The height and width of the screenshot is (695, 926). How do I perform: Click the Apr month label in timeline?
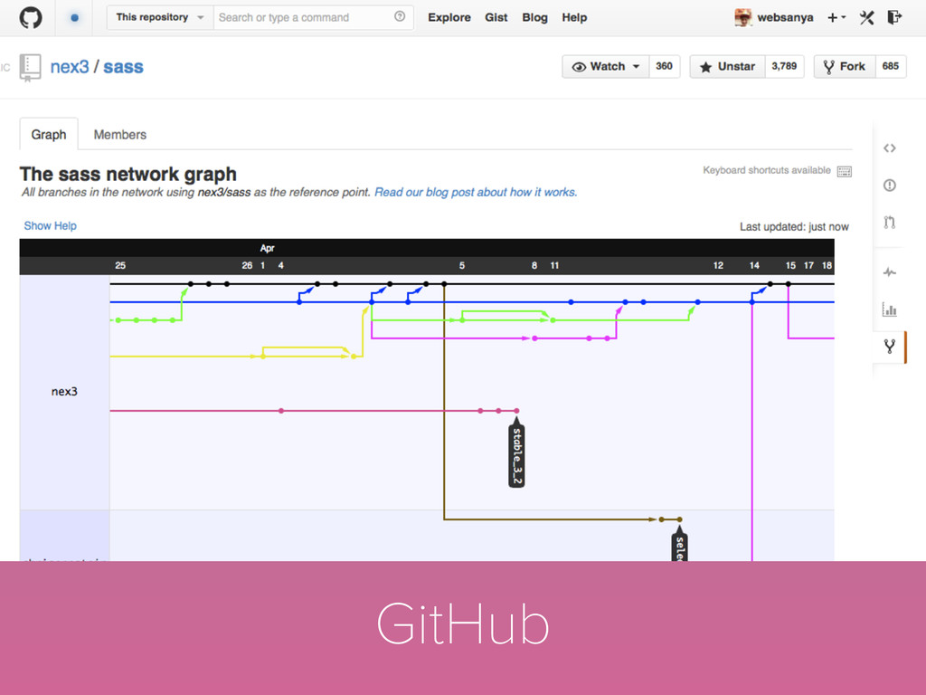coord(268,248)
